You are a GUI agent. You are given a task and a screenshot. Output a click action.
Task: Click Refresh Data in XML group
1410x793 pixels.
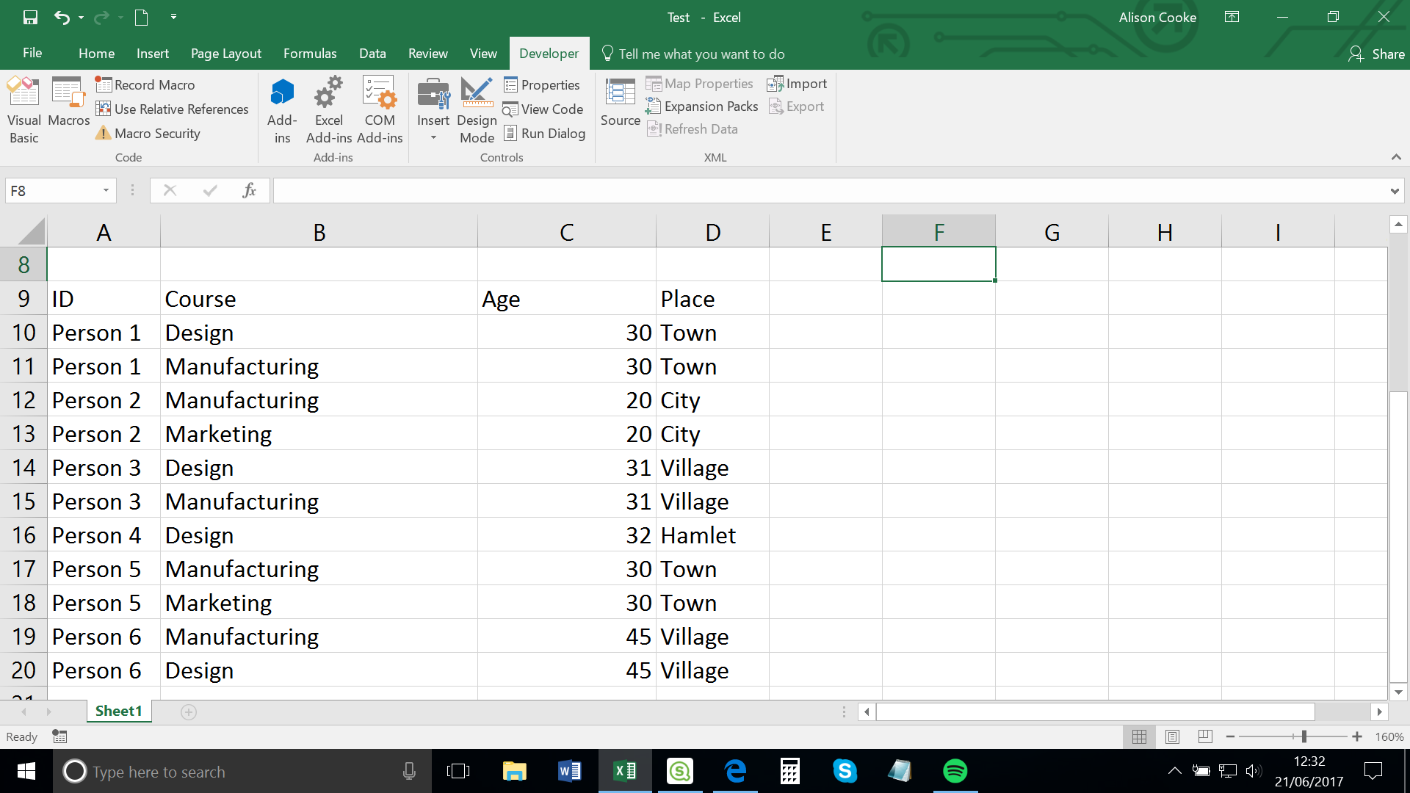692,128
